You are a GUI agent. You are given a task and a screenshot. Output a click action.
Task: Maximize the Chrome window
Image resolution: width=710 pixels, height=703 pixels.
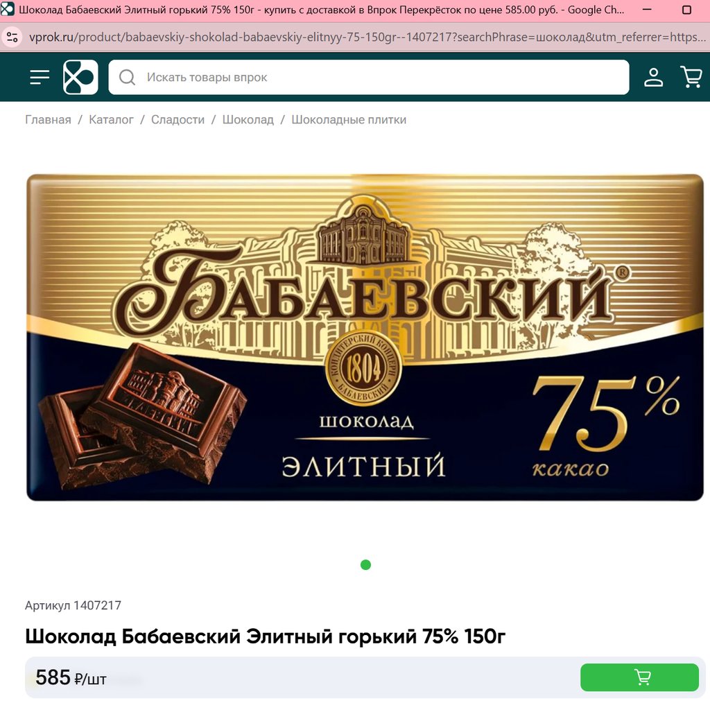(x=686, y=10)
